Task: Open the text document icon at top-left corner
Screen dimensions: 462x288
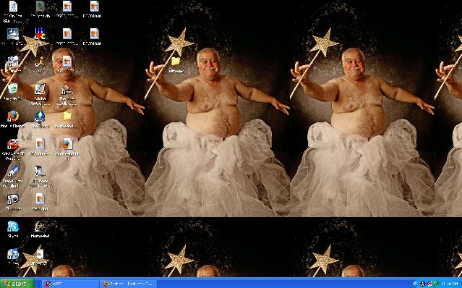Action: (x=13, y=7)
